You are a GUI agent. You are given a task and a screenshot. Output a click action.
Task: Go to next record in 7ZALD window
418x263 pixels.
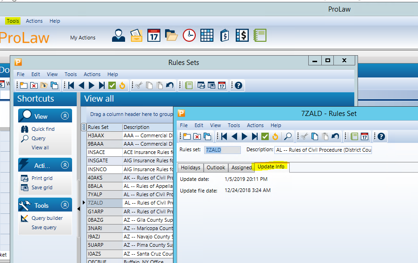click(245, 136)
